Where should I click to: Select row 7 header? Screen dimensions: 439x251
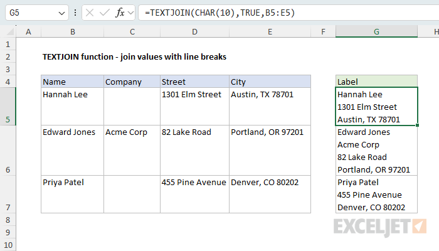click(8, 195)
